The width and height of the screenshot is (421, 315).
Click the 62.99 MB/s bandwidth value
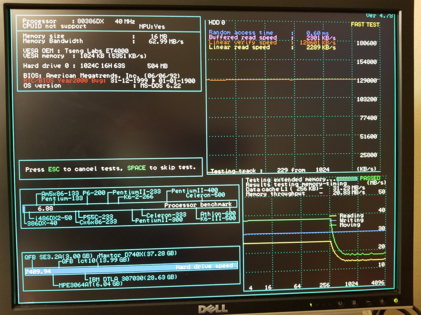point(166,42)
